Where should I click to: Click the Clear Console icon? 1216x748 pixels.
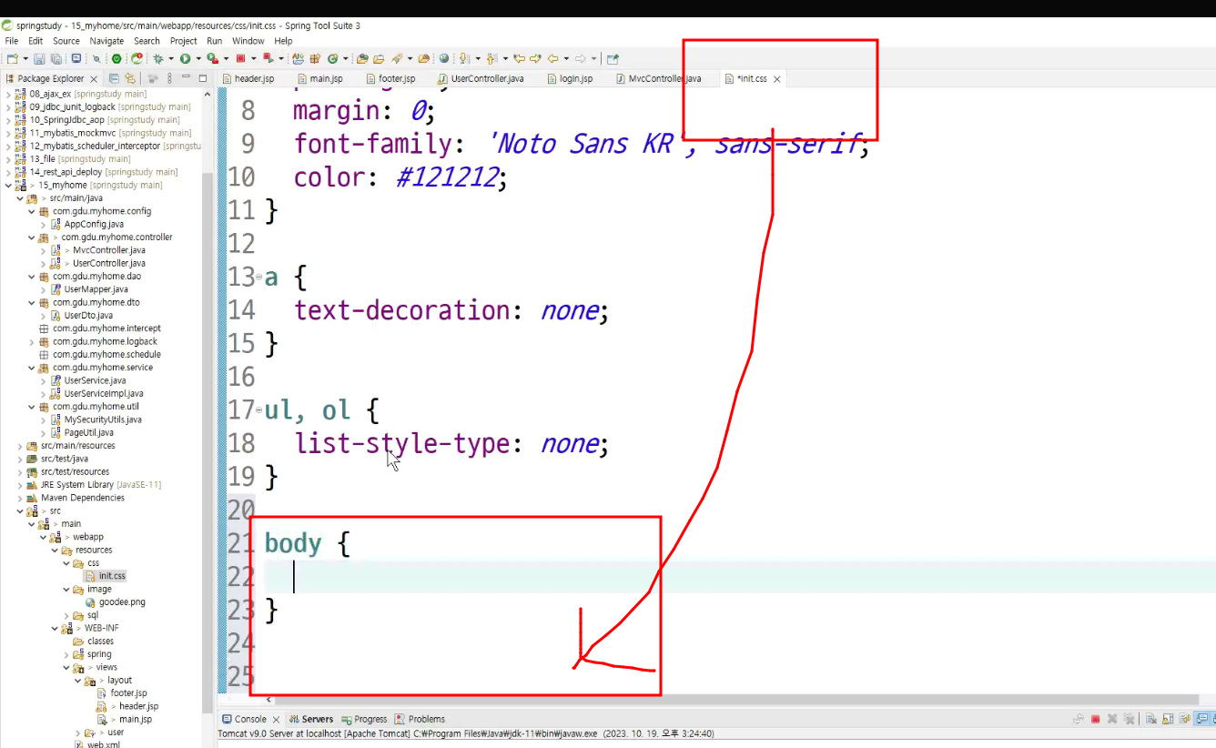(1150, 719)
